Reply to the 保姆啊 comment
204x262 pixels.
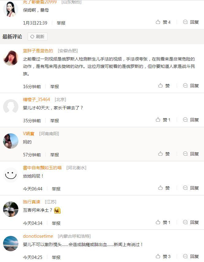coord(191,22)
